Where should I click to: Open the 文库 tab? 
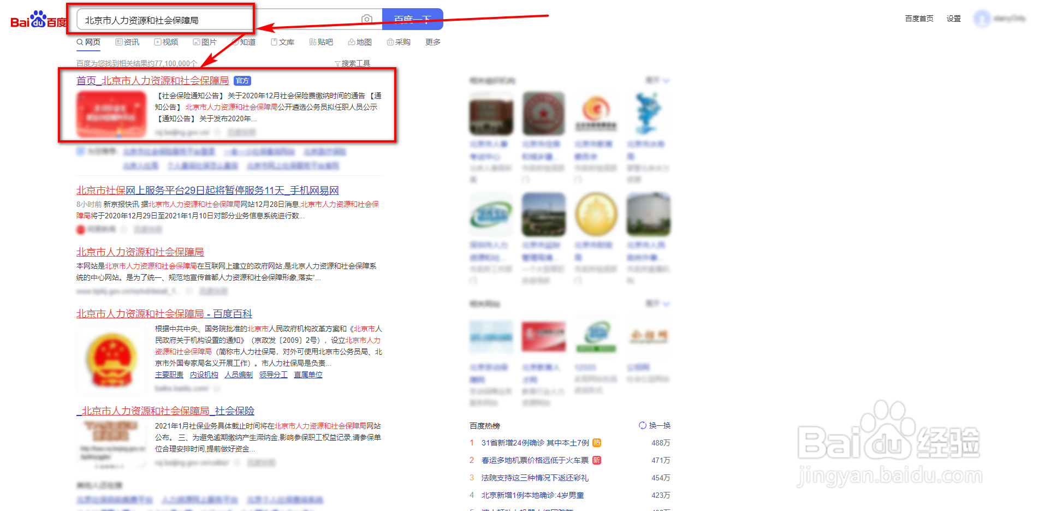(x=282, y=42)
